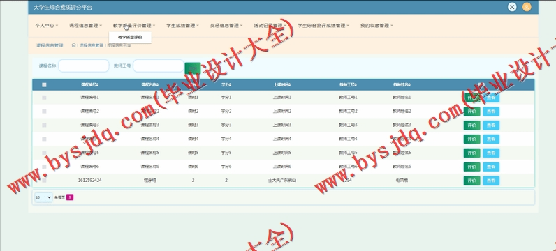
Task: Sort table by 教师工号 column header
Action: pos(348,85)
